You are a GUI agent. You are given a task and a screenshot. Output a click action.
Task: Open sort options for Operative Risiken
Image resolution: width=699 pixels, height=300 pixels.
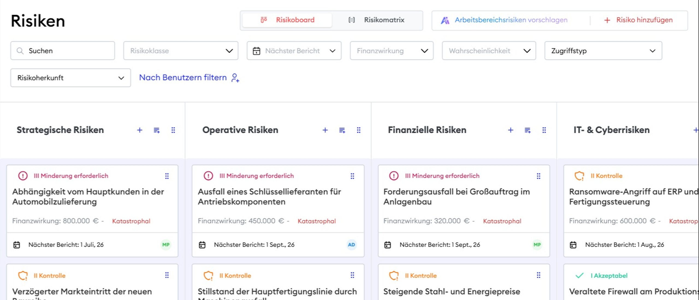(342, 130)
